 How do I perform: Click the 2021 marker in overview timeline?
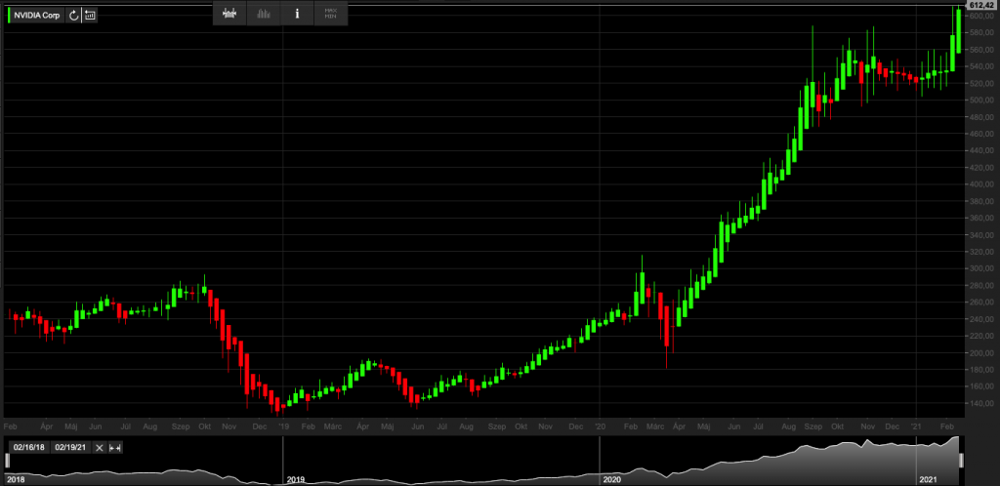coord(928,480)
